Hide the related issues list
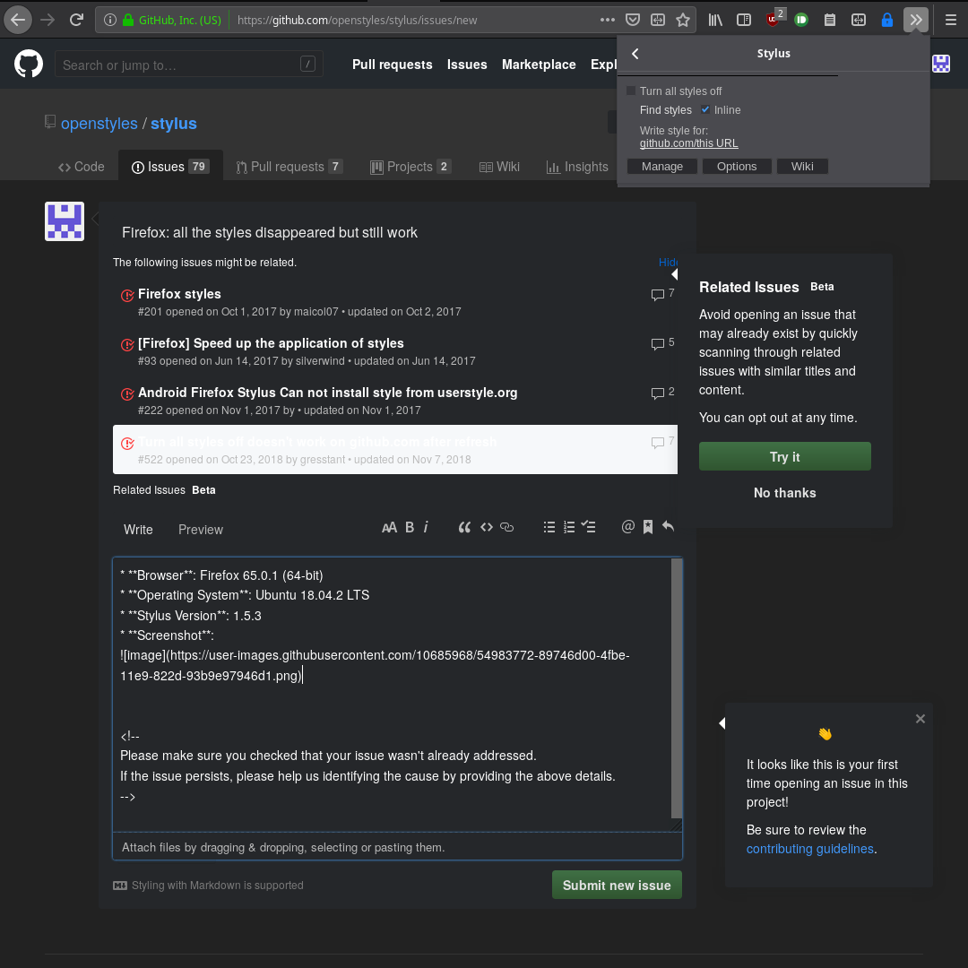 coord(668,262)
